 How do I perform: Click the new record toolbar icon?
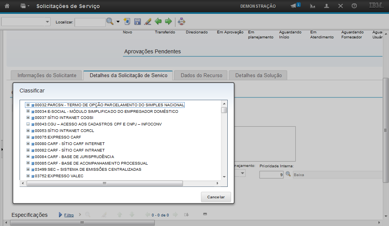[x=127, y=22]
